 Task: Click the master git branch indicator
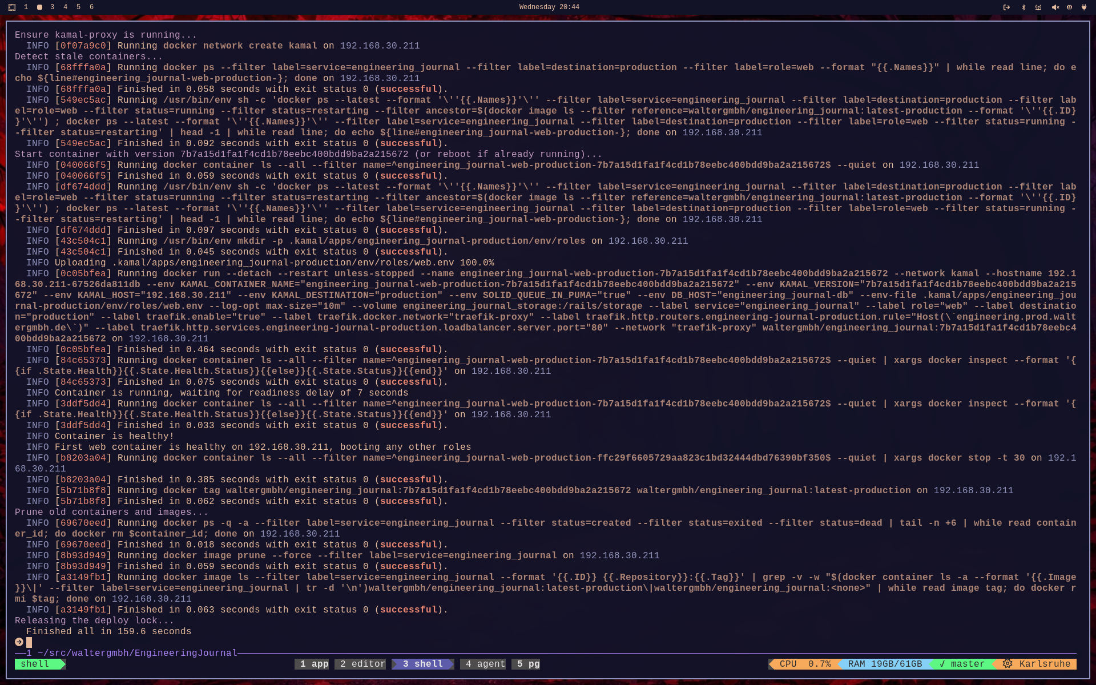click(962, 664)
